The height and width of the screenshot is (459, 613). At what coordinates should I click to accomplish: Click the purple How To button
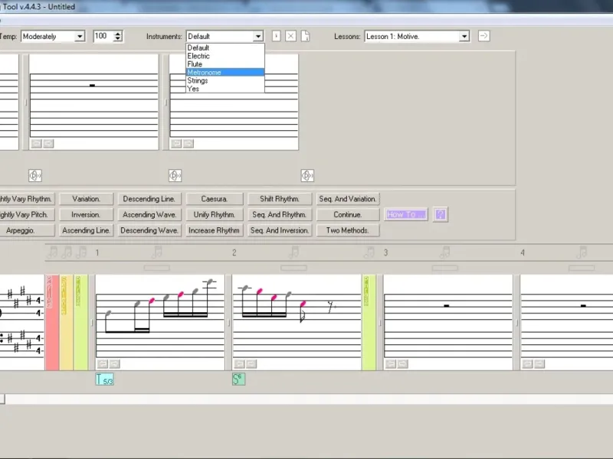(x=406, y=215)
